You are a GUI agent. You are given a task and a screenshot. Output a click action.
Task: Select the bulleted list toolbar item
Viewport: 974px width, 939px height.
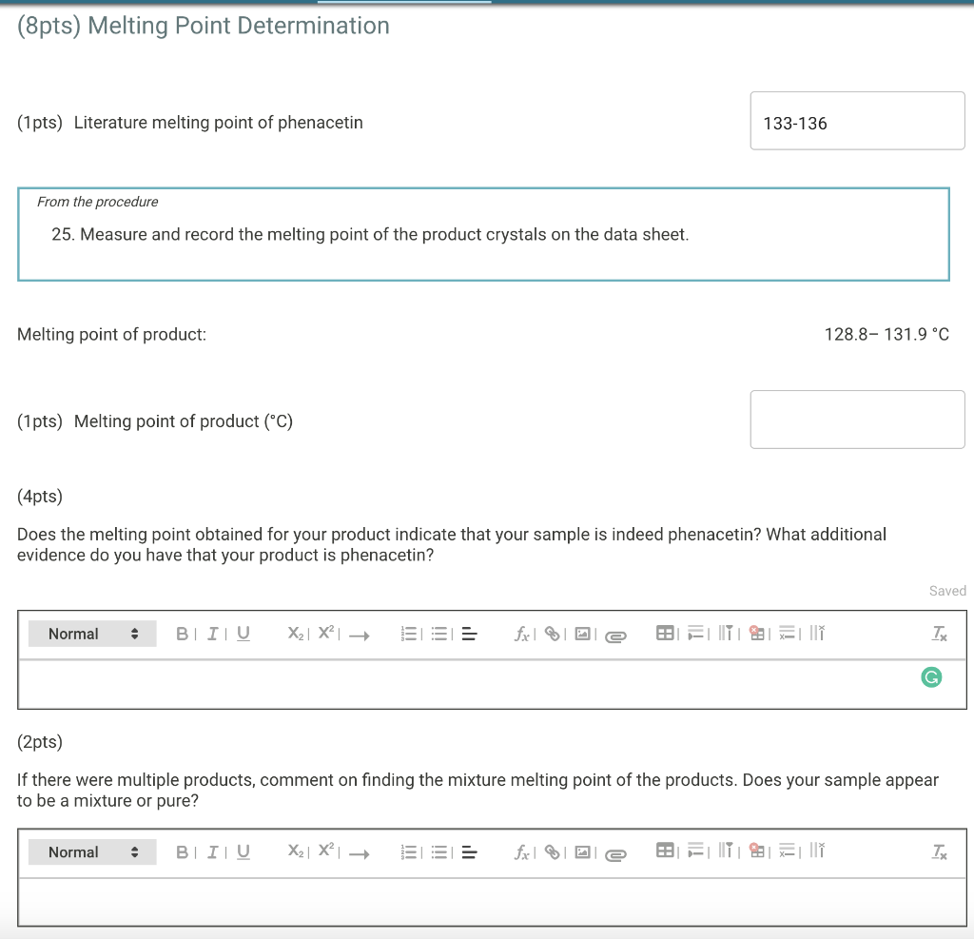tap(439, 633)
